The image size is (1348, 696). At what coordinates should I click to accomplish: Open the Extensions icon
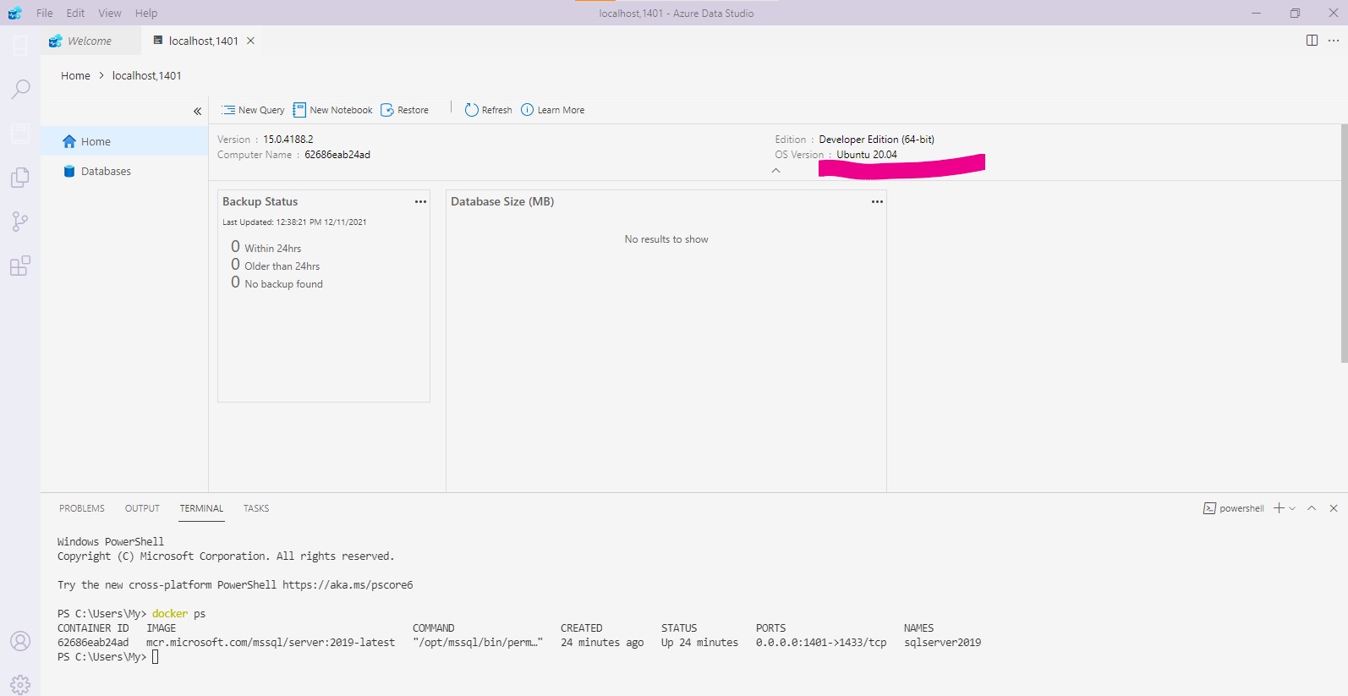[x=20, y=266]
